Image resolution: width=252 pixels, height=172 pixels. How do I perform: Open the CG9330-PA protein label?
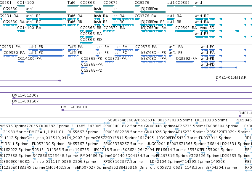[14, 53]
